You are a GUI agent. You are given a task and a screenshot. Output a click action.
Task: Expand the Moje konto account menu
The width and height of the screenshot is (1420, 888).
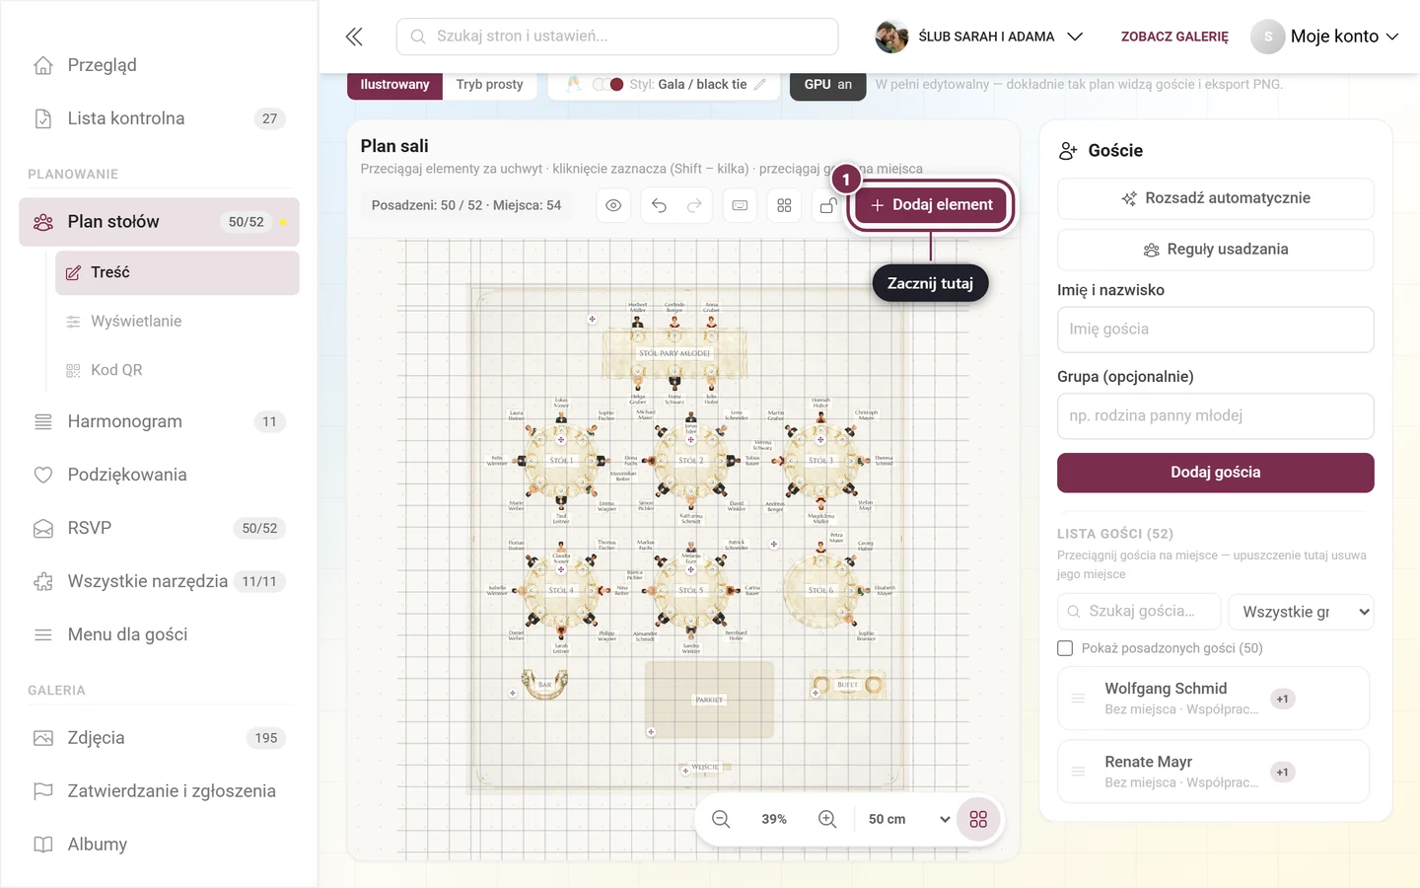pos(1325,37)
